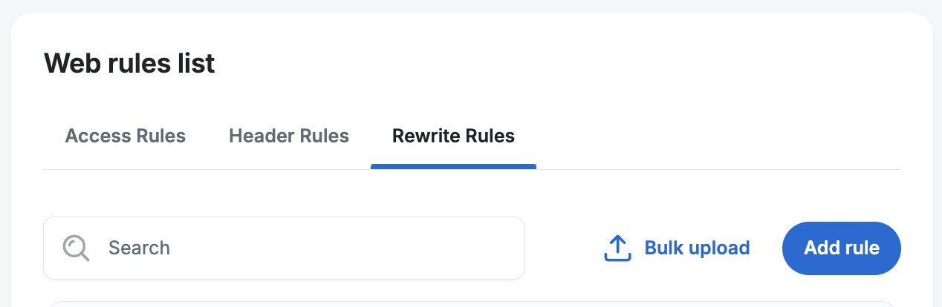Start a bulk upload of rules
942x307 pixels.
[x=677, y=248]
